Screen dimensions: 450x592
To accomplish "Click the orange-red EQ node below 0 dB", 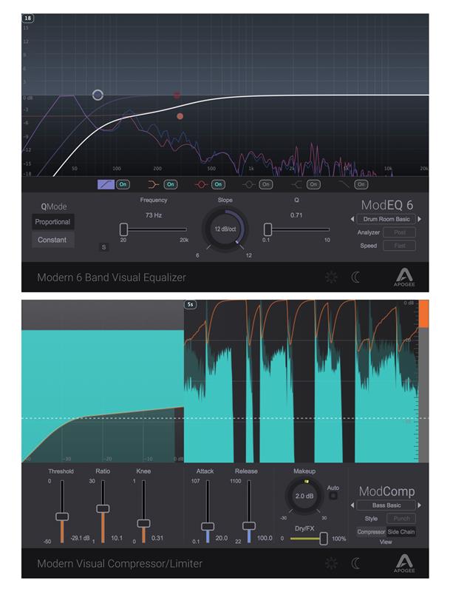I will pyautogui.click(x=180, y=116).
